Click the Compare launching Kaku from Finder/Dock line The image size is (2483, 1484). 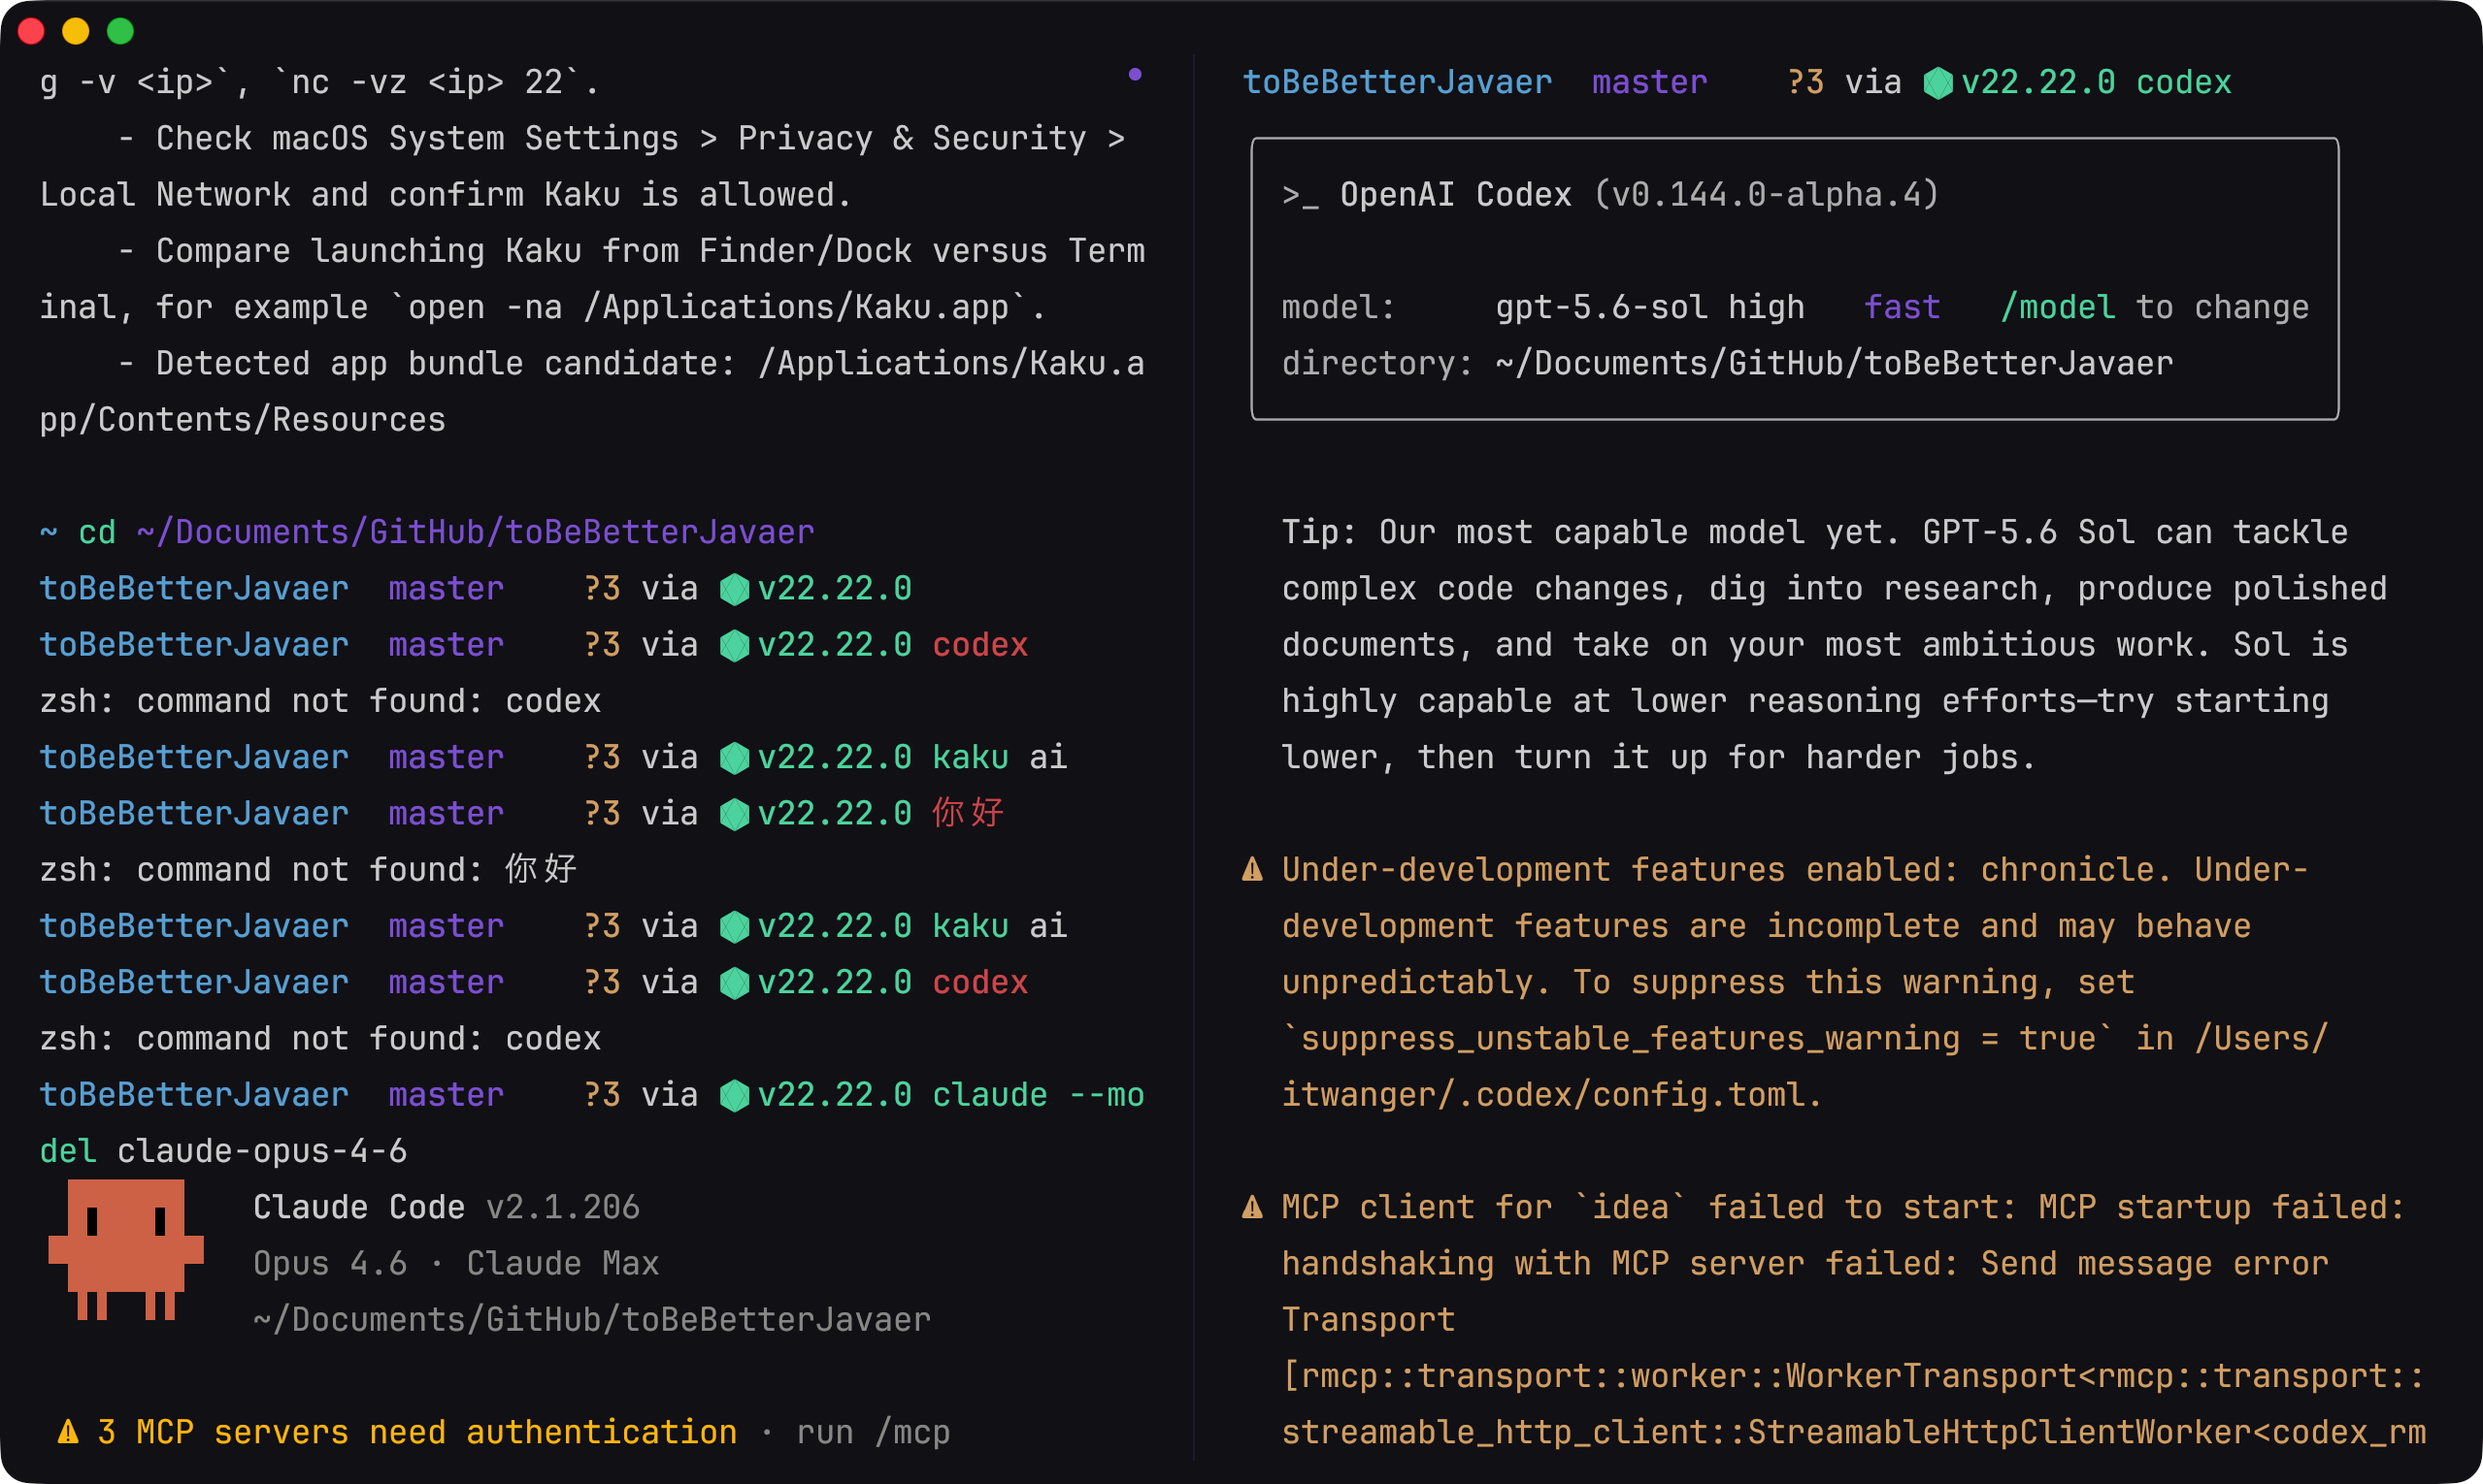click(x=631, y=250)
